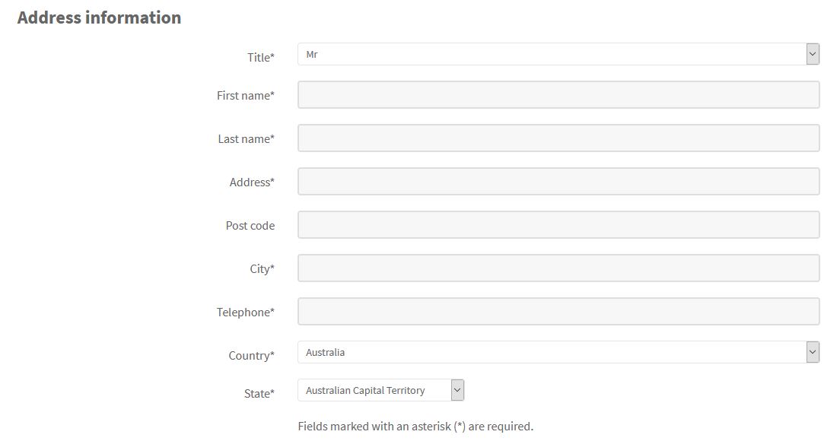Select the Post code input field
The image size is (840, 441).
(x=558, y=225)
